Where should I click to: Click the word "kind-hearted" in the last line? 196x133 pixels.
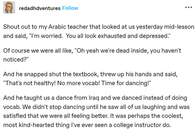pyautogui.click(x=36, y=125)
